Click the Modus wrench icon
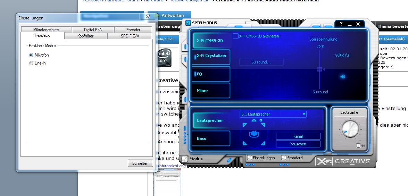The image size is (408, 196). coord(184,159)
